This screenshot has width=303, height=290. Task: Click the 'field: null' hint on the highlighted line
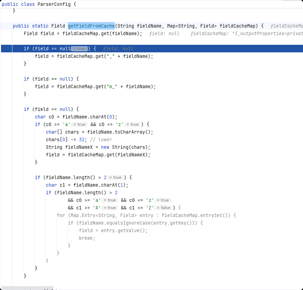point(118,49)
